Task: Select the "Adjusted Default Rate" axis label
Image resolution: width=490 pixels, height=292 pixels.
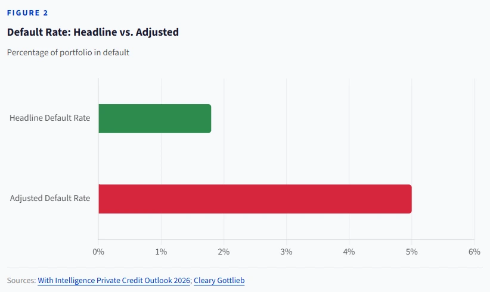Action: point(50,198)
